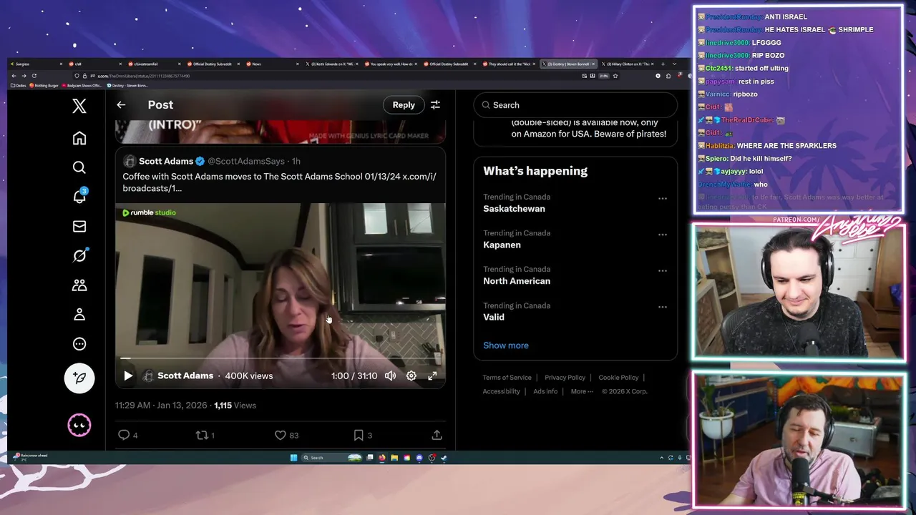This screenshot has height=515, width=916.
Task: Click the video progress bar
Action: (x=281, y=358)
